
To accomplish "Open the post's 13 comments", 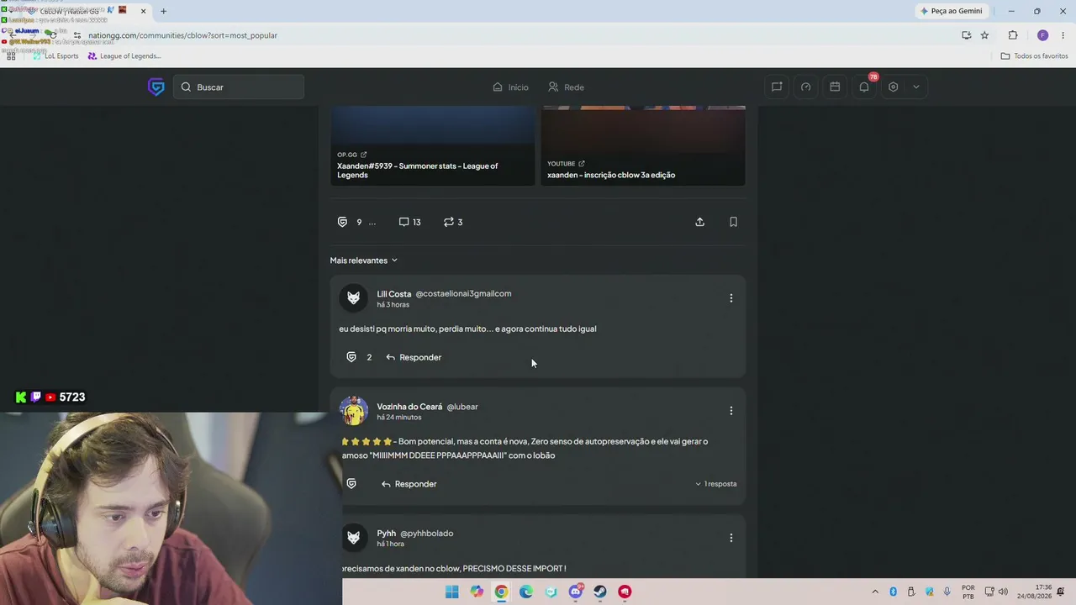I will coord(409,222).
